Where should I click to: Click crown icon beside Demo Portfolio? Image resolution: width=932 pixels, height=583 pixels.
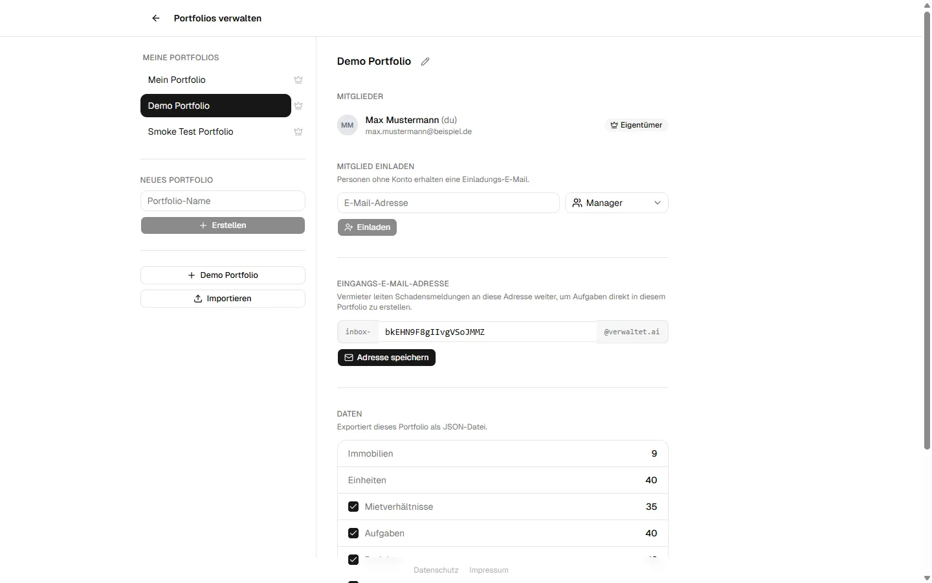point(298,106)
